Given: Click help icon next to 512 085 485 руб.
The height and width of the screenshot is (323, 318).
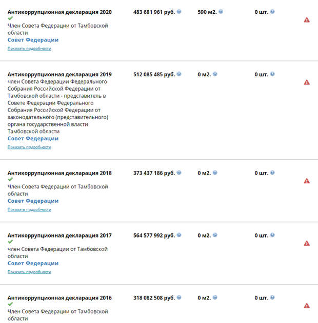Looking at the screenshot, I should 179,74.
